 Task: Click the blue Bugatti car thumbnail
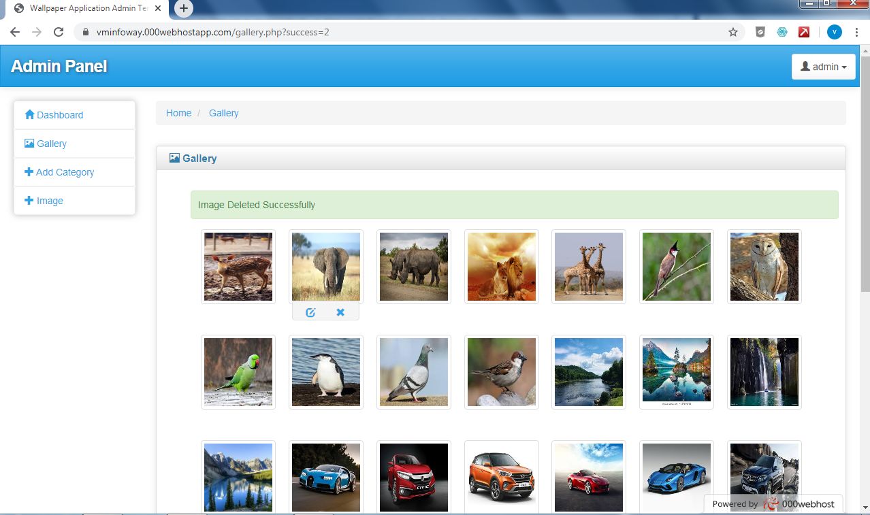(x=326, y=478)
